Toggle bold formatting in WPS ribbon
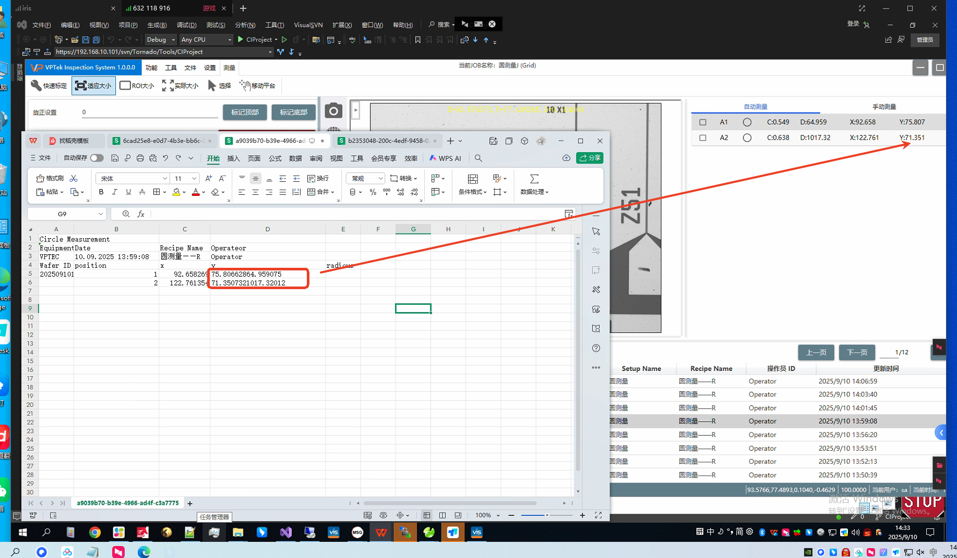The height and width of the screenshot is (558, 957). click(101, 192)
